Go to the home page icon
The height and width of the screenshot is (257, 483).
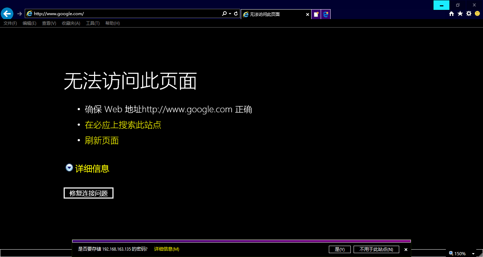[452, 14]
